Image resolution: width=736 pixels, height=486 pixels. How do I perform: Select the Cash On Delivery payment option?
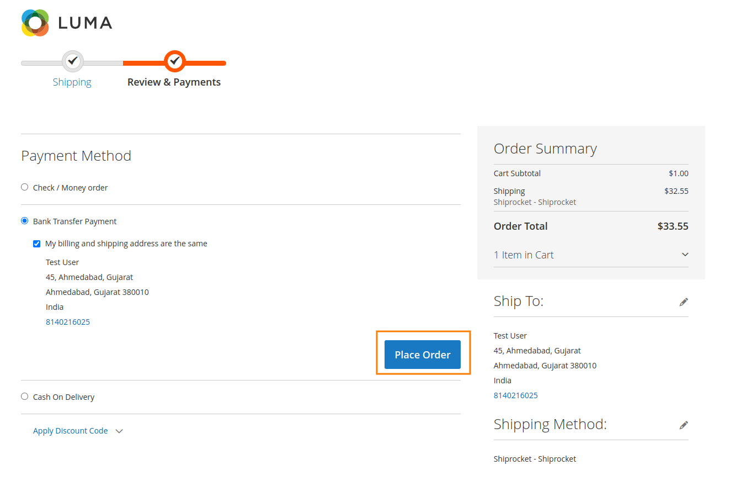[24, 396]
